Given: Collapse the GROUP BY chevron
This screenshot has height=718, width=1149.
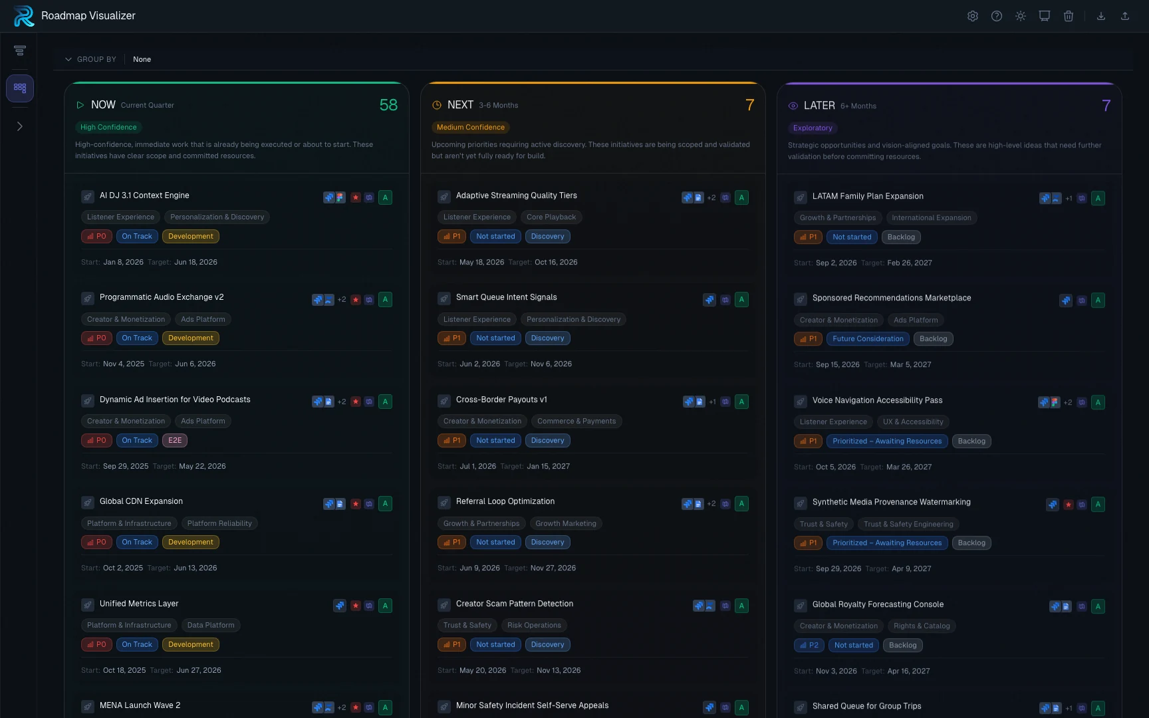Looking at the screenshot, I should point(68,59).
